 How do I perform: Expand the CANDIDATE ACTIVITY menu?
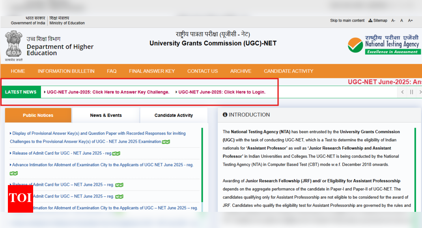click(288, 71)
